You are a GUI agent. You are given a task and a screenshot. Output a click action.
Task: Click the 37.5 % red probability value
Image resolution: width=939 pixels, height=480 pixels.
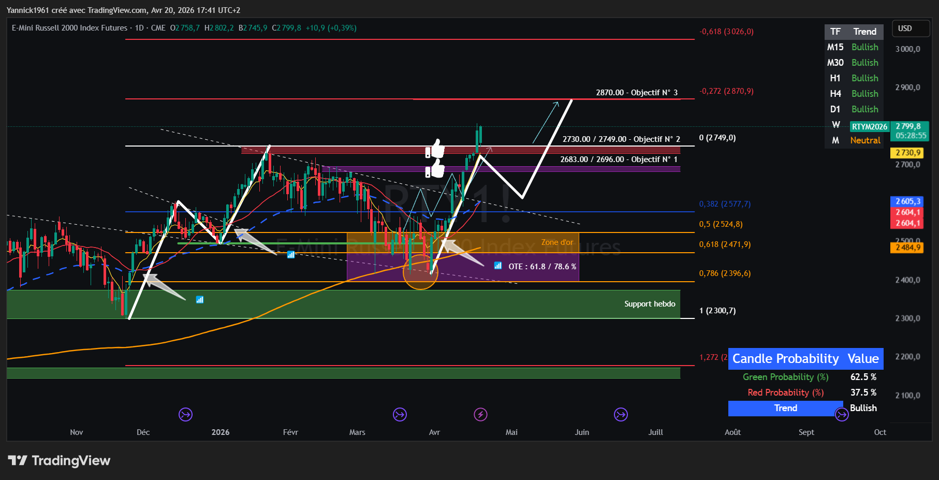tap(863, 392)
